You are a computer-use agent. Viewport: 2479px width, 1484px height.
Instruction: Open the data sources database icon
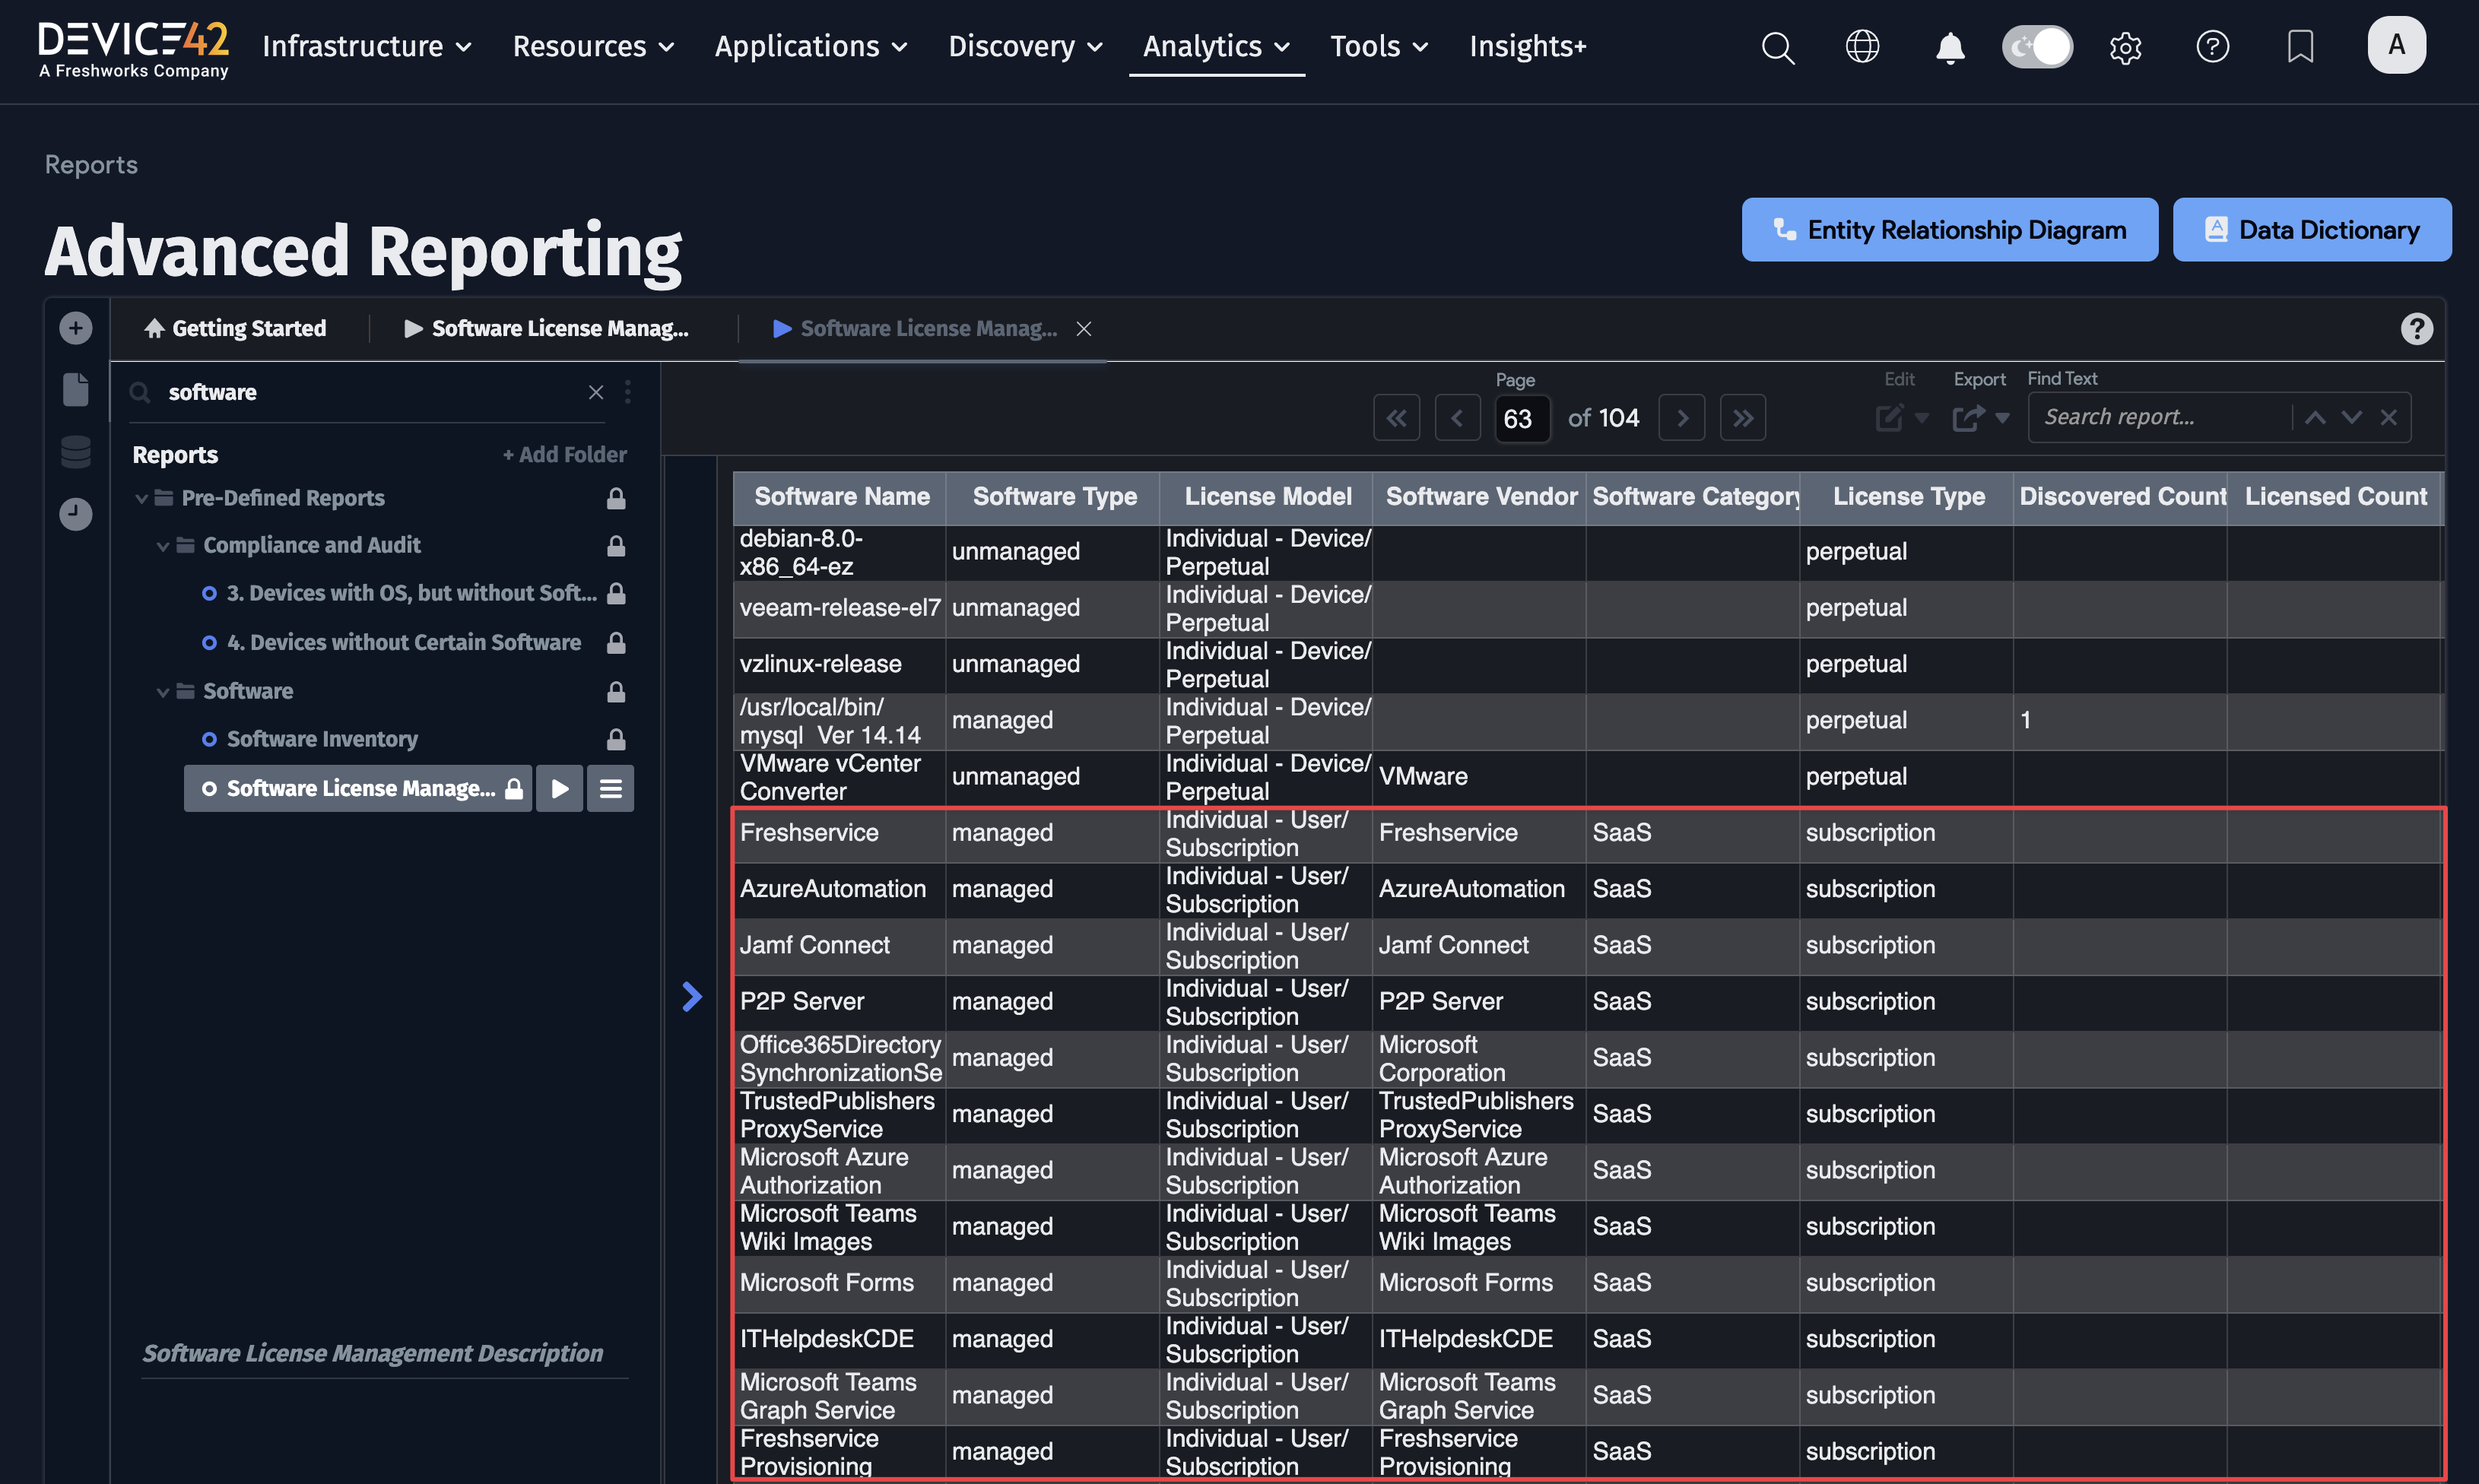(75, 452)
